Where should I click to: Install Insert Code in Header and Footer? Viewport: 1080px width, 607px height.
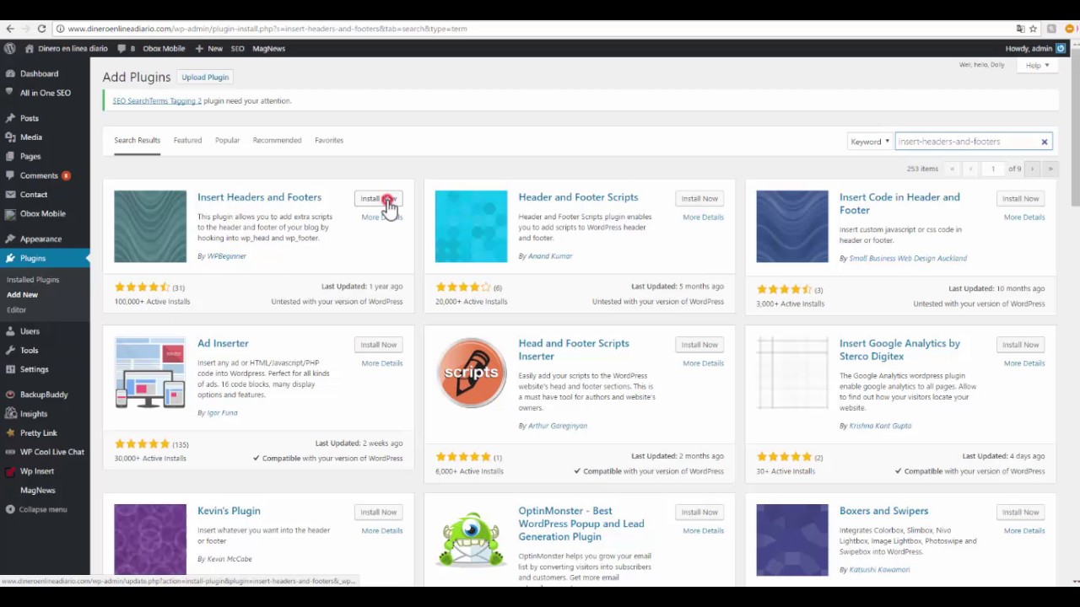click(x=1020, y=198)
